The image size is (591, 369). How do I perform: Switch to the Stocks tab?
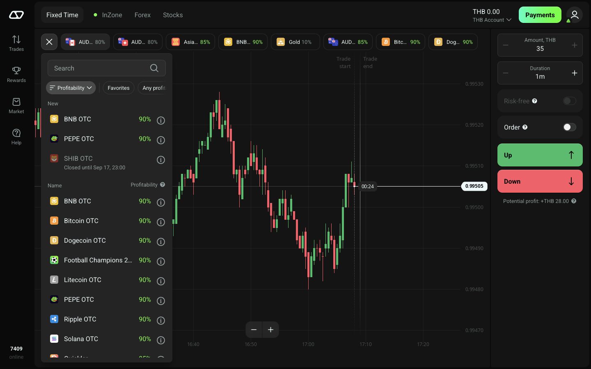click(x=173, y=15)
